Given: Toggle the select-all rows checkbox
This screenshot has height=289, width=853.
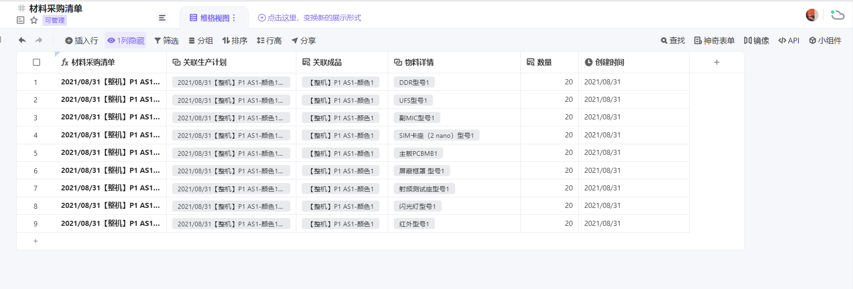Looking at the screenshot, I should 36,62.
